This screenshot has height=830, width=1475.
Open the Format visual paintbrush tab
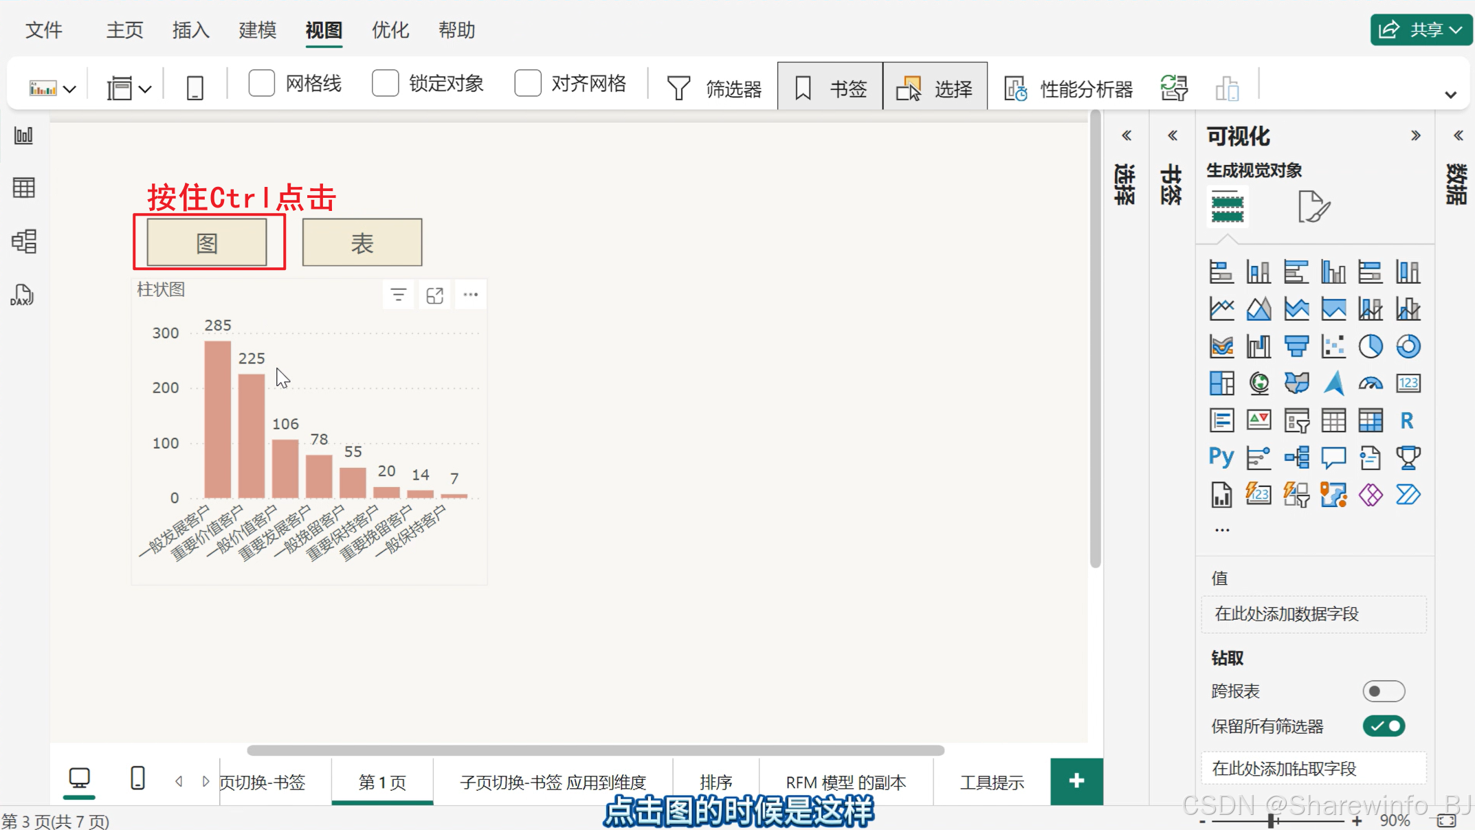coord(1313,207)
